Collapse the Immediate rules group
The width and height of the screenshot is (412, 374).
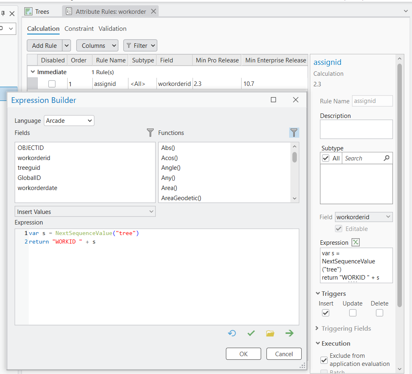coord(32,72)
